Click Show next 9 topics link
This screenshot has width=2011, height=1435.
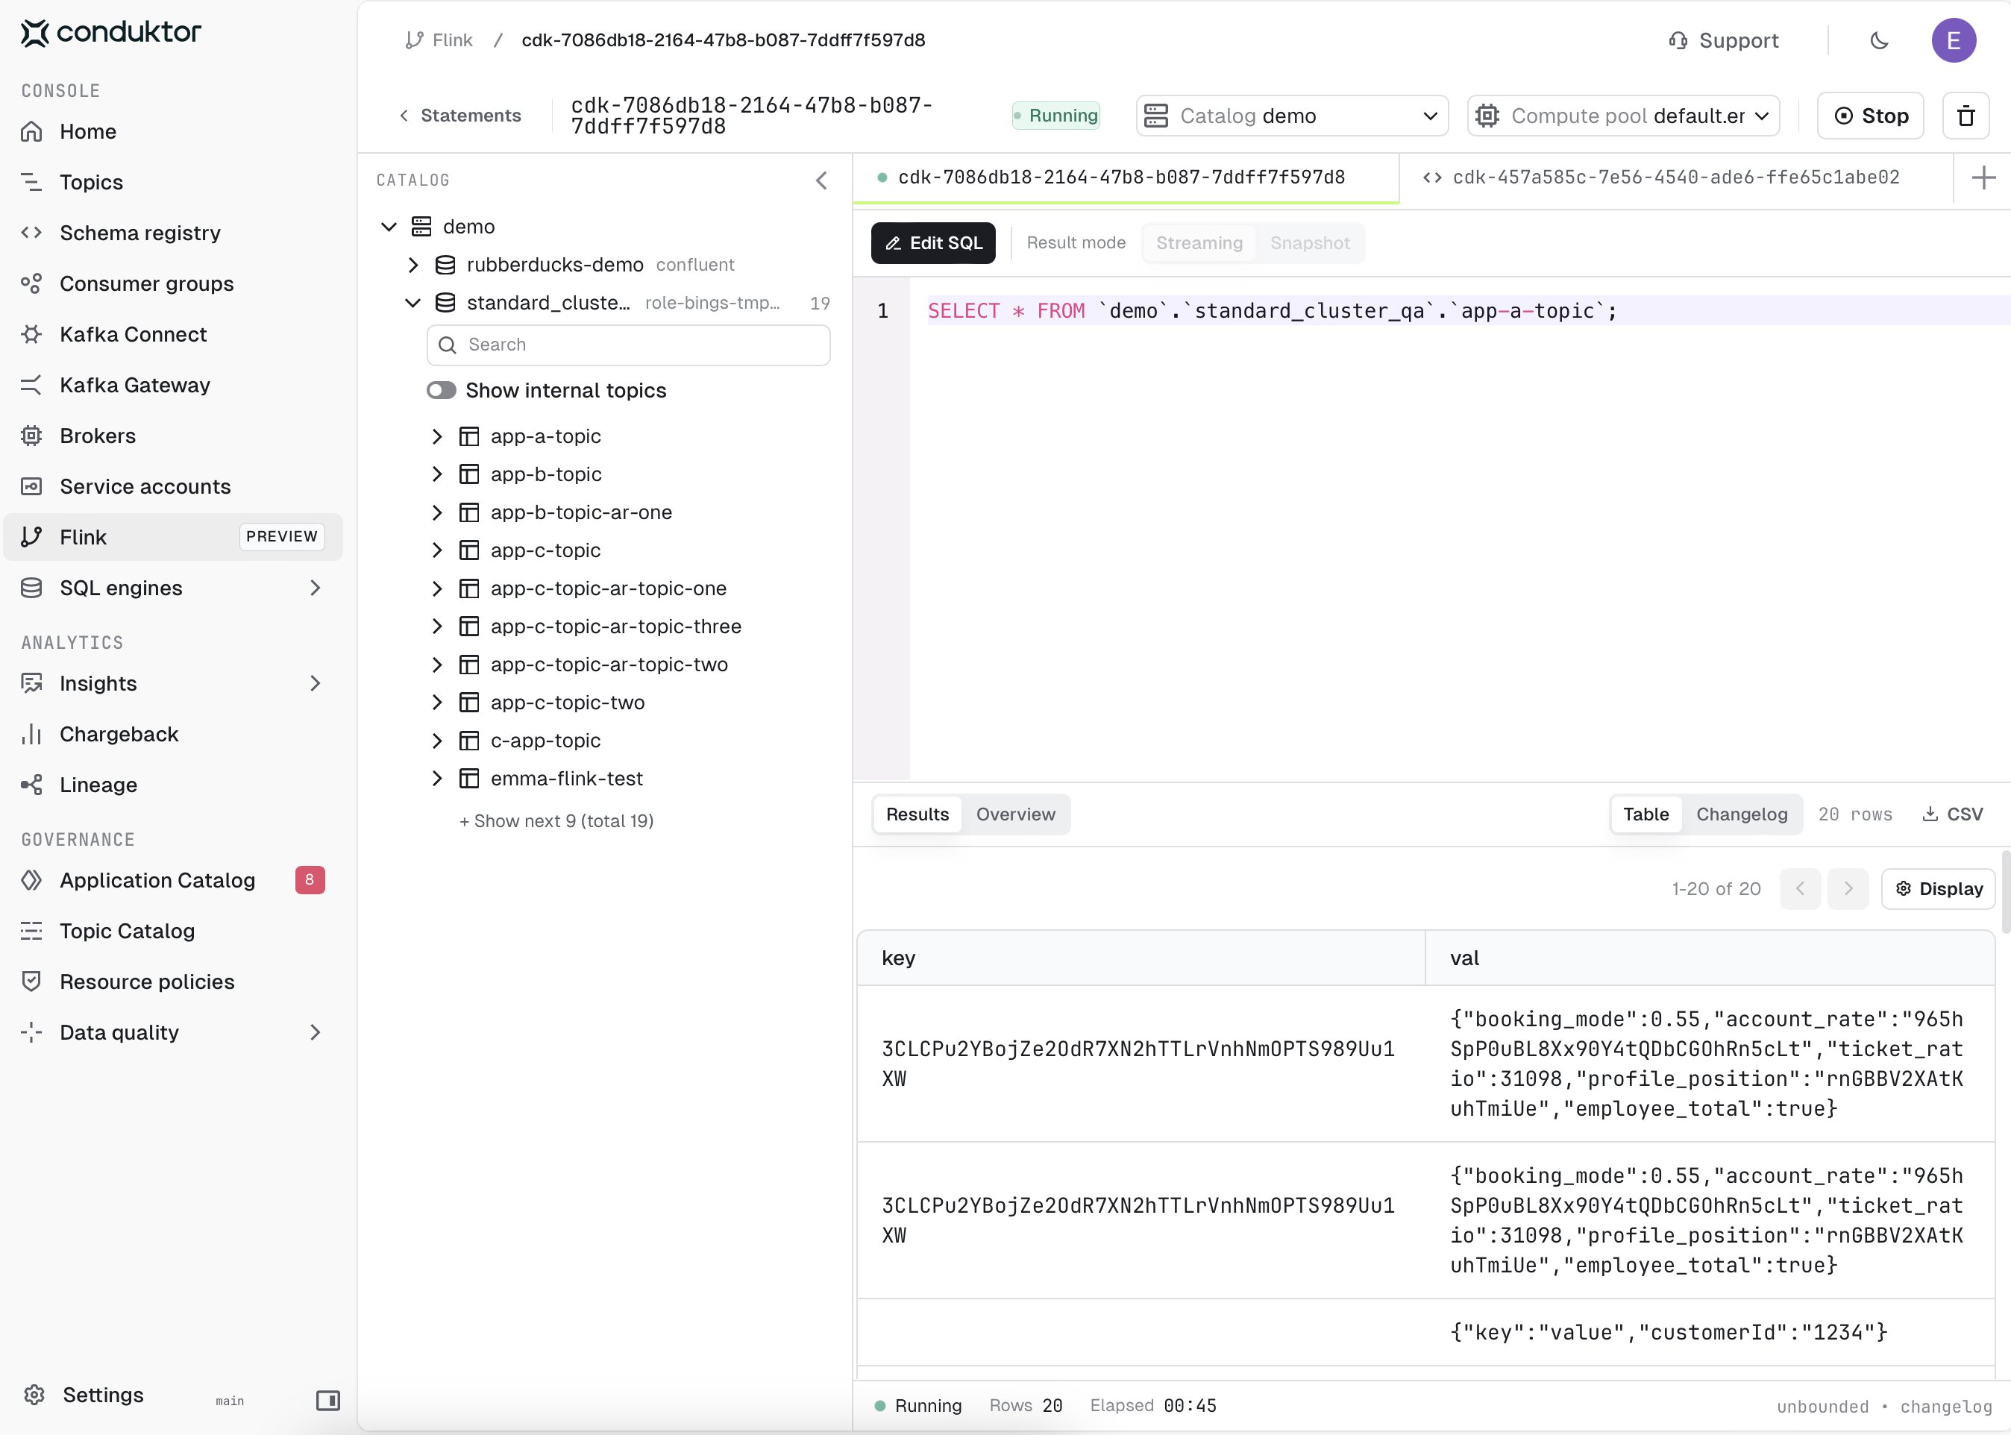coord(556,821)
